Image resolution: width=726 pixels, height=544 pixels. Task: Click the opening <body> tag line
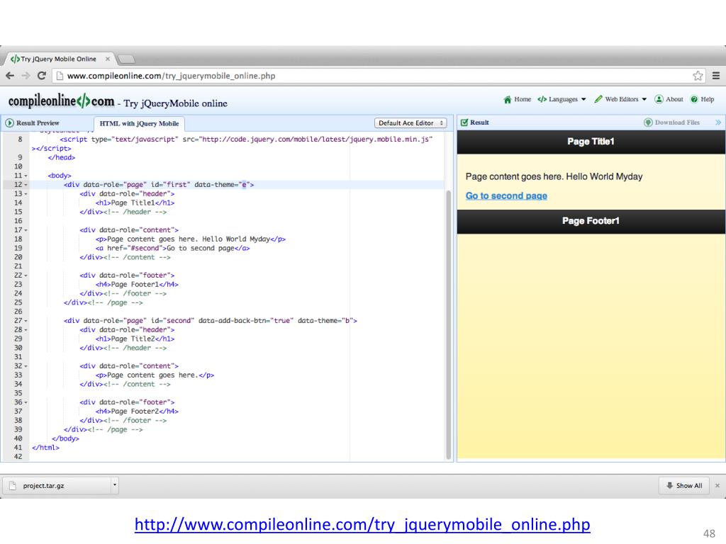[60, 176]
